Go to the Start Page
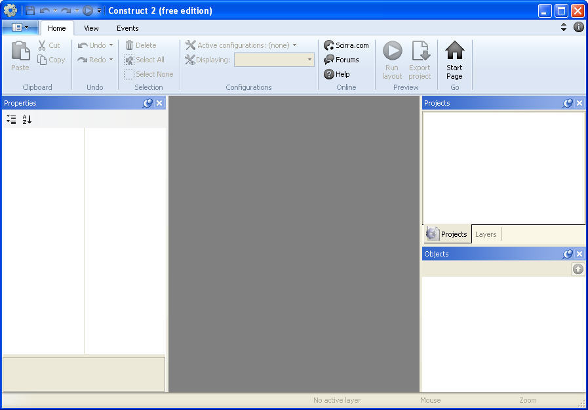The width and height of the screenshot is (588, 410). pyautogui.click(x=454, y=60)
